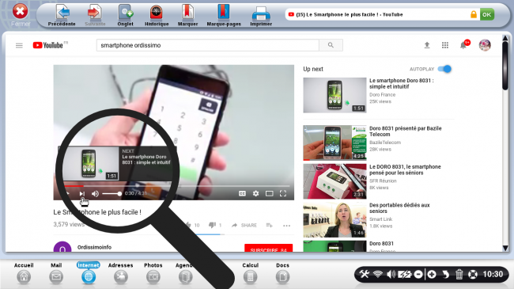This screenshot has width=514, height=289.
Task: Click the undo curved arrow icon
Action: tap(445, 274)
